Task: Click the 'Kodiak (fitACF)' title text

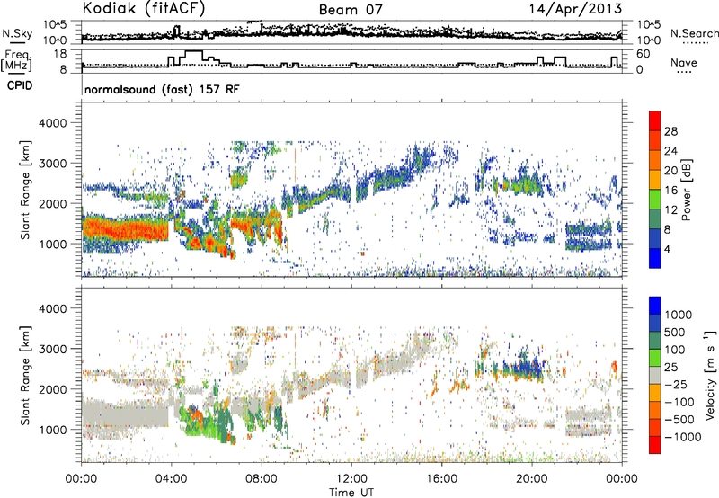Action: 144,9
